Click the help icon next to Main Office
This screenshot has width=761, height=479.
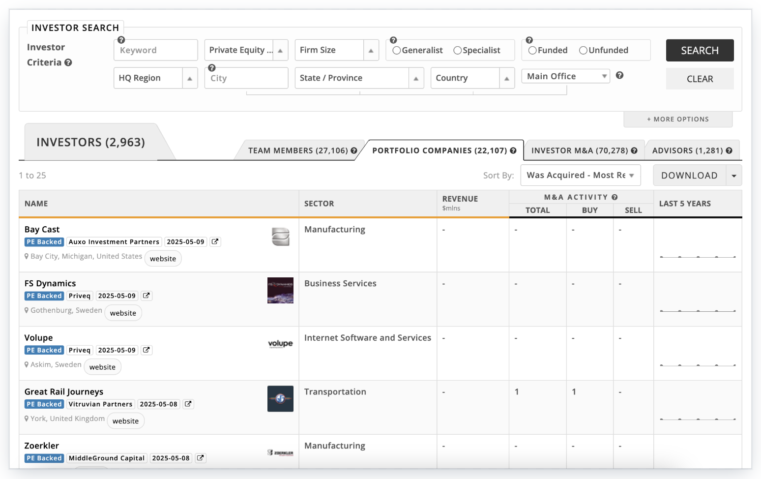(619, 75)
